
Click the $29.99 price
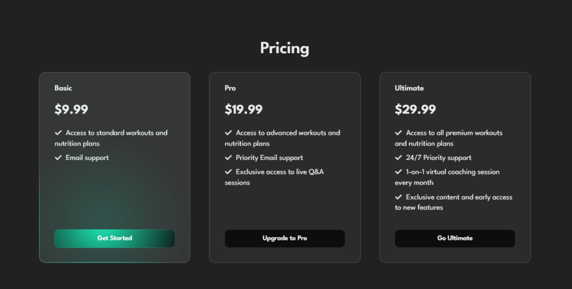coord(415,109)
